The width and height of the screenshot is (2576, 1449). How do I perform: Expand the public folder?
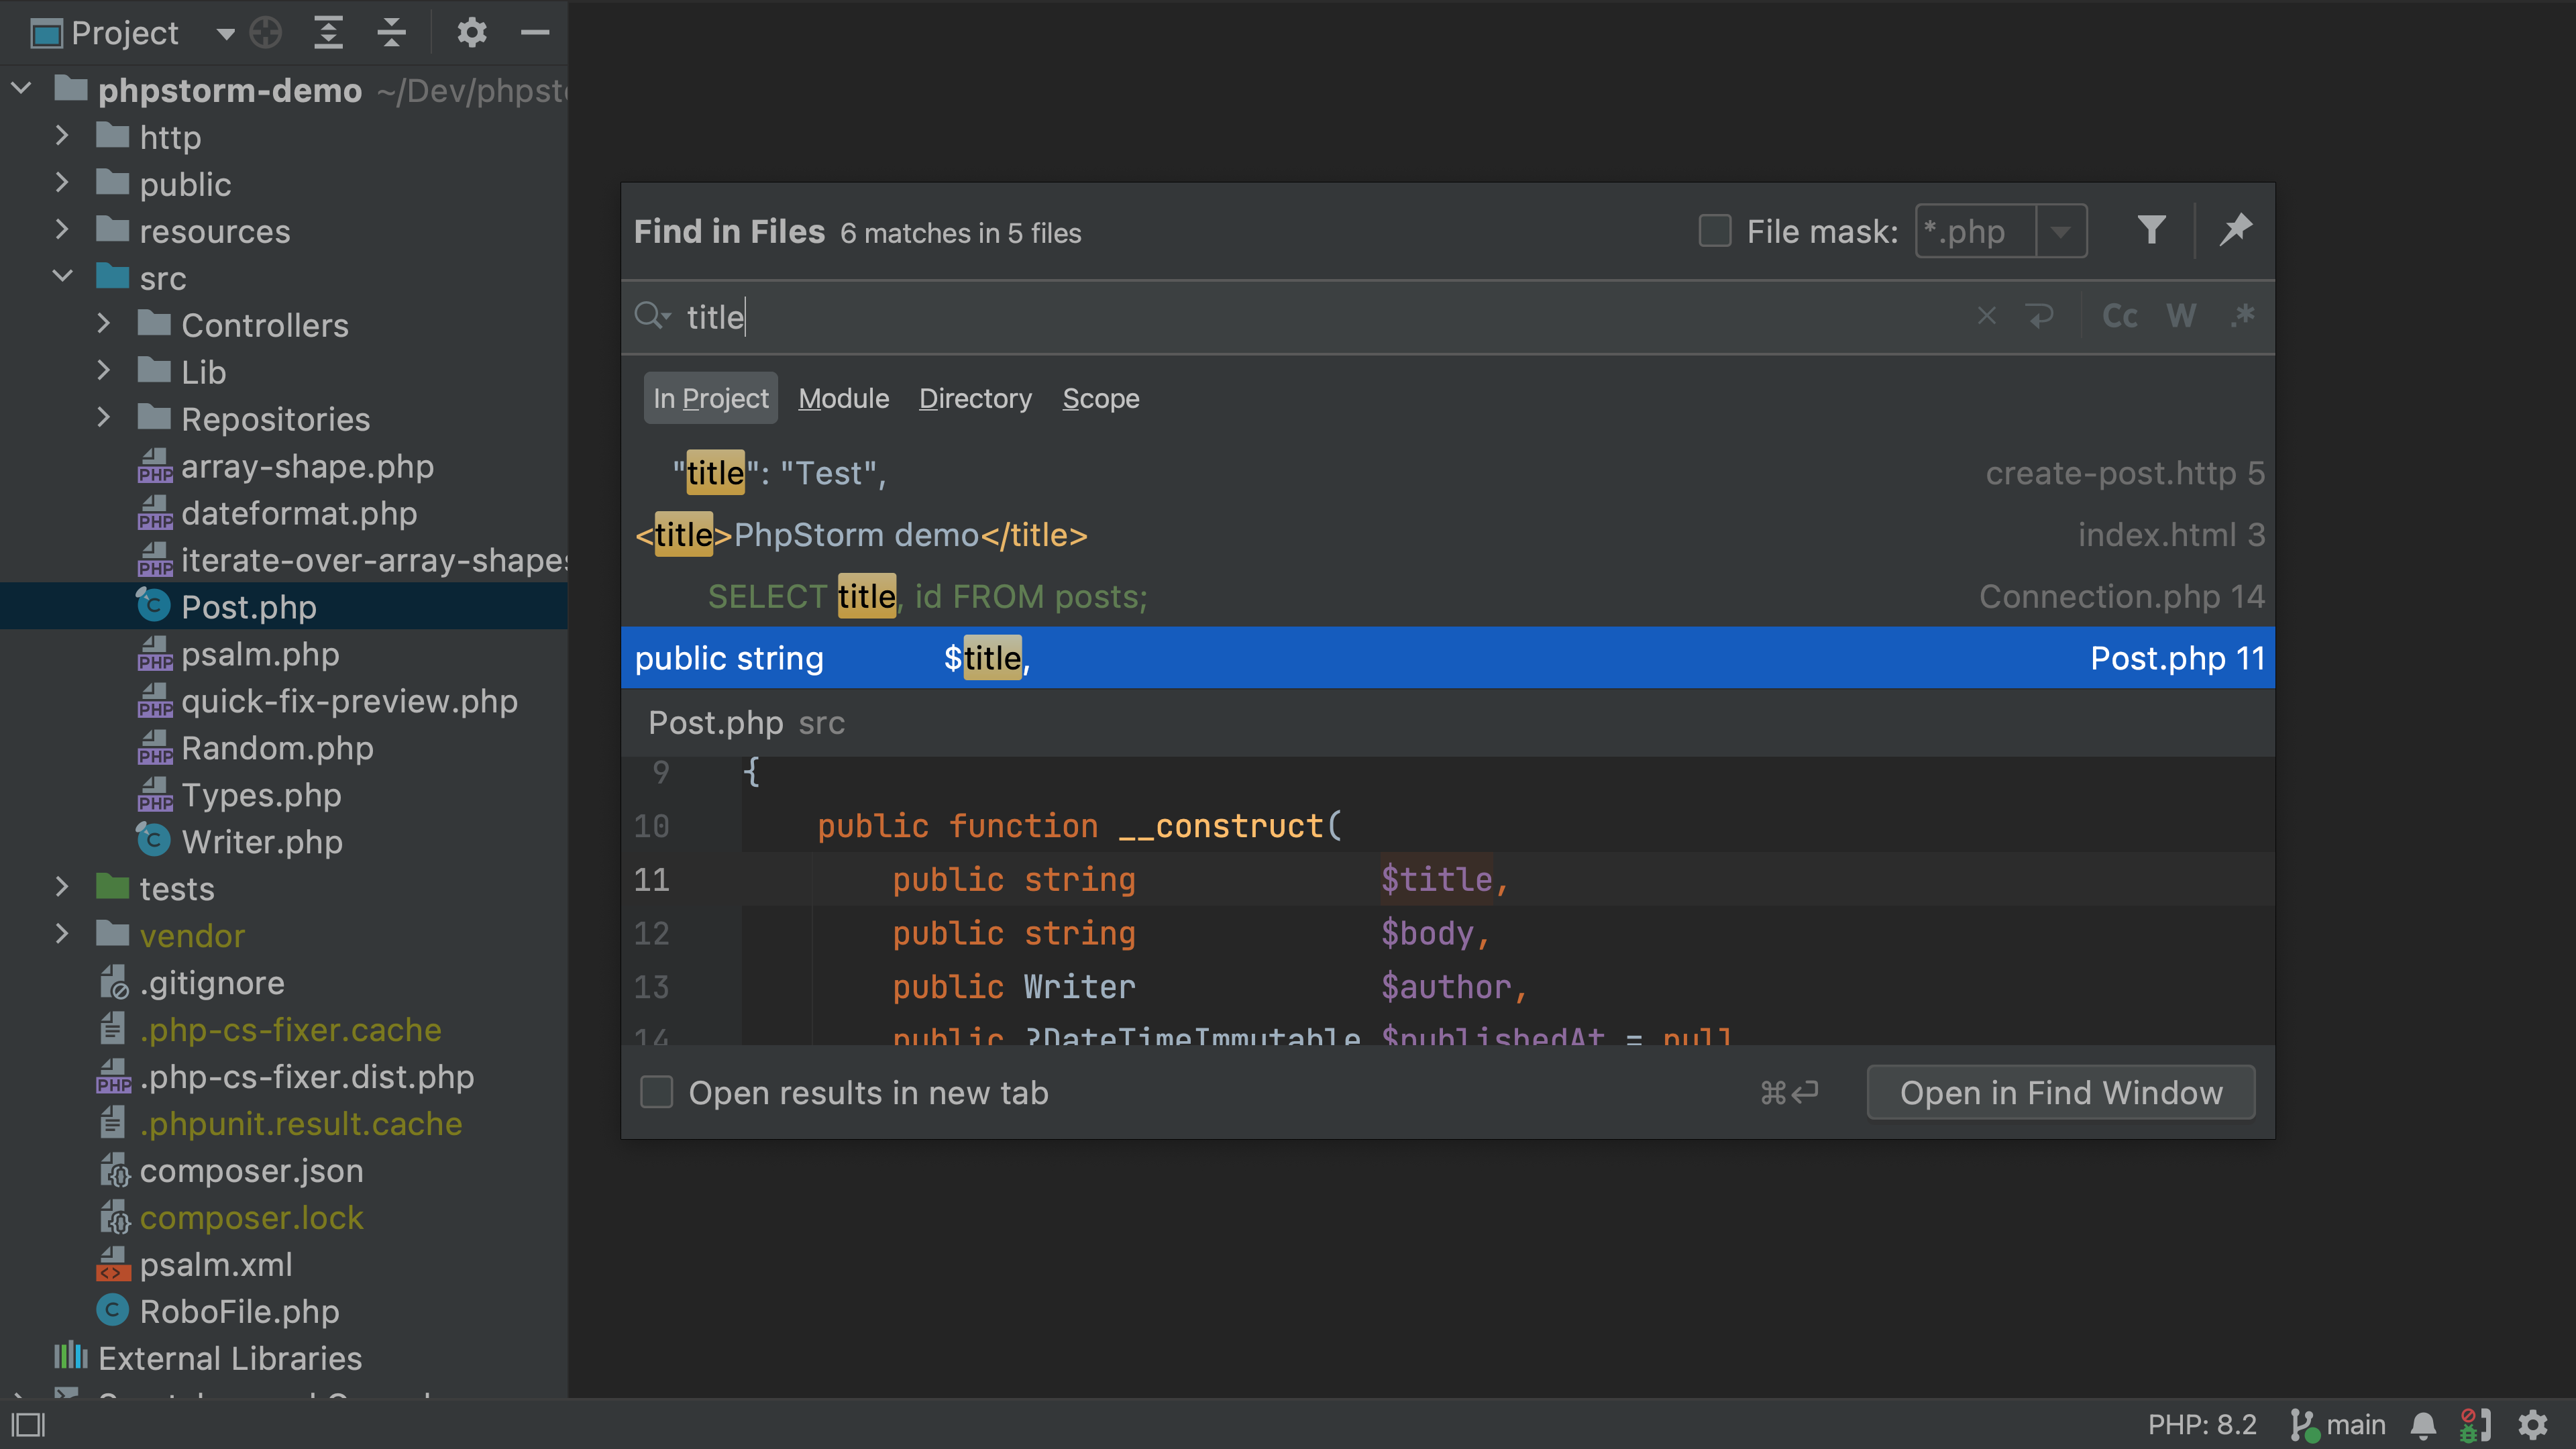click(62, 183)
